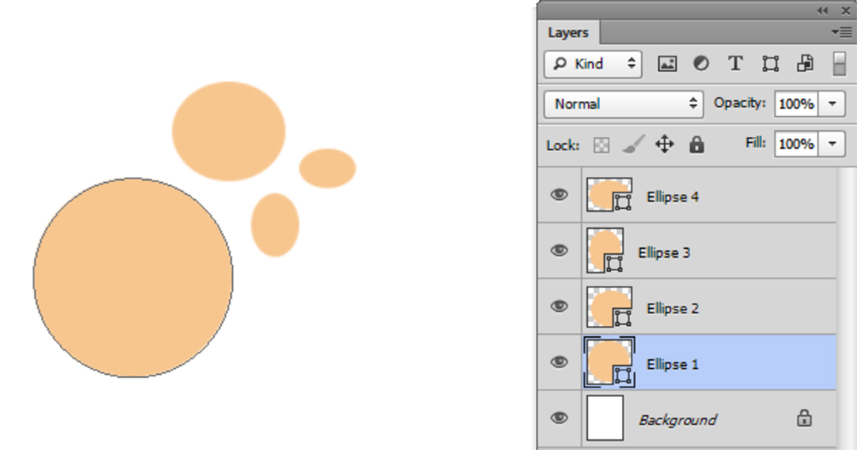Open the Kind filter dropdown
Screen dimensions: 857x450
click(x=593, y=64)
